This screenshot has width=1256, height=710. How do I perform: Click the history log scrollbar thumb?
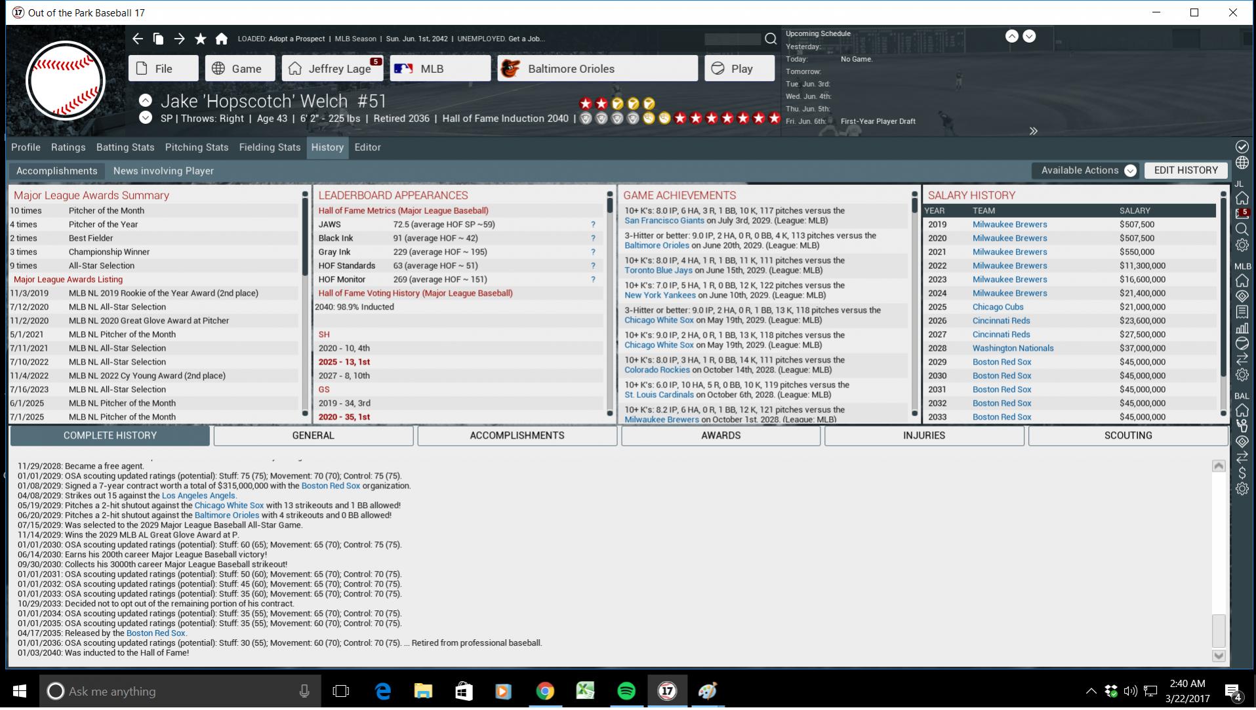[x=1219, y=631]
